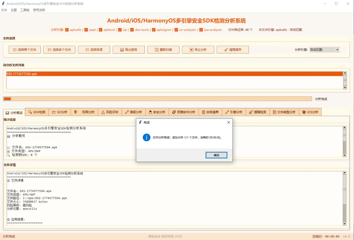
Task: Click the 选择单个文件 button
Action: [x=25, y=50]
